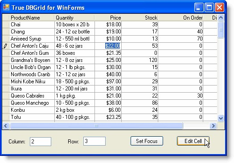
Task: Click the horizontal scrollbar right arrow
Action: 213,126
